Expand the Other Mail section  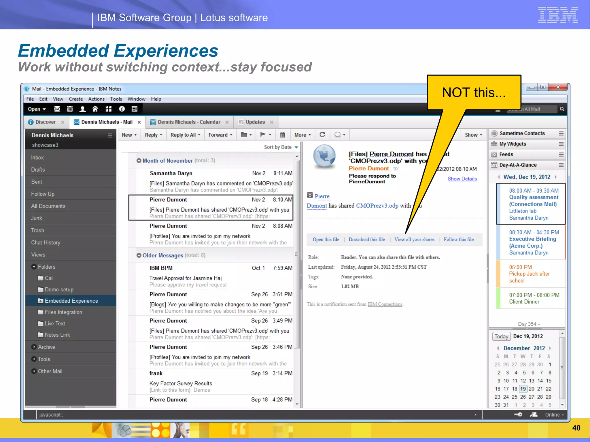(34, 371)
